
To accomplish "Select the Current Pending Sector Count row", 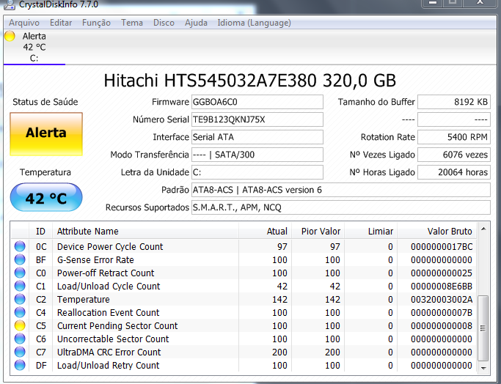I will pyautogui.click(x=244, y=325).
